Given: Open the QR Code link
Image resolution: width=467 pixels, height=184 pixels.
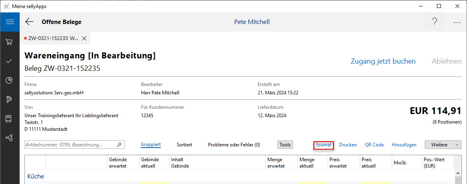Looking at the screenshot, I should click(374, 145).
